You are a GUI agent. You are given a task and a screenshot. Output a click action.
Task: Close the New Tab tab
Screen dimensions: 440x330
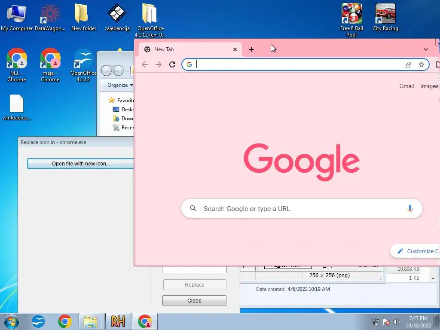pyautogui.click(x=235, y=49)
